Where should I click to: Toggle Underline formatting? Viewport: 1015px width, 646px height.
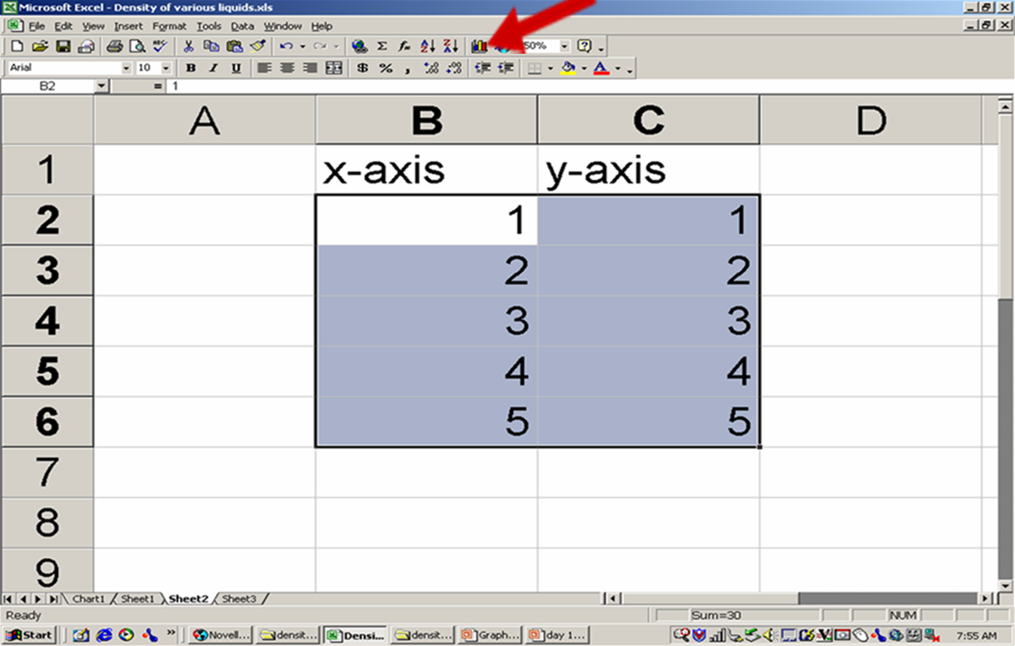tap(236, 68)
